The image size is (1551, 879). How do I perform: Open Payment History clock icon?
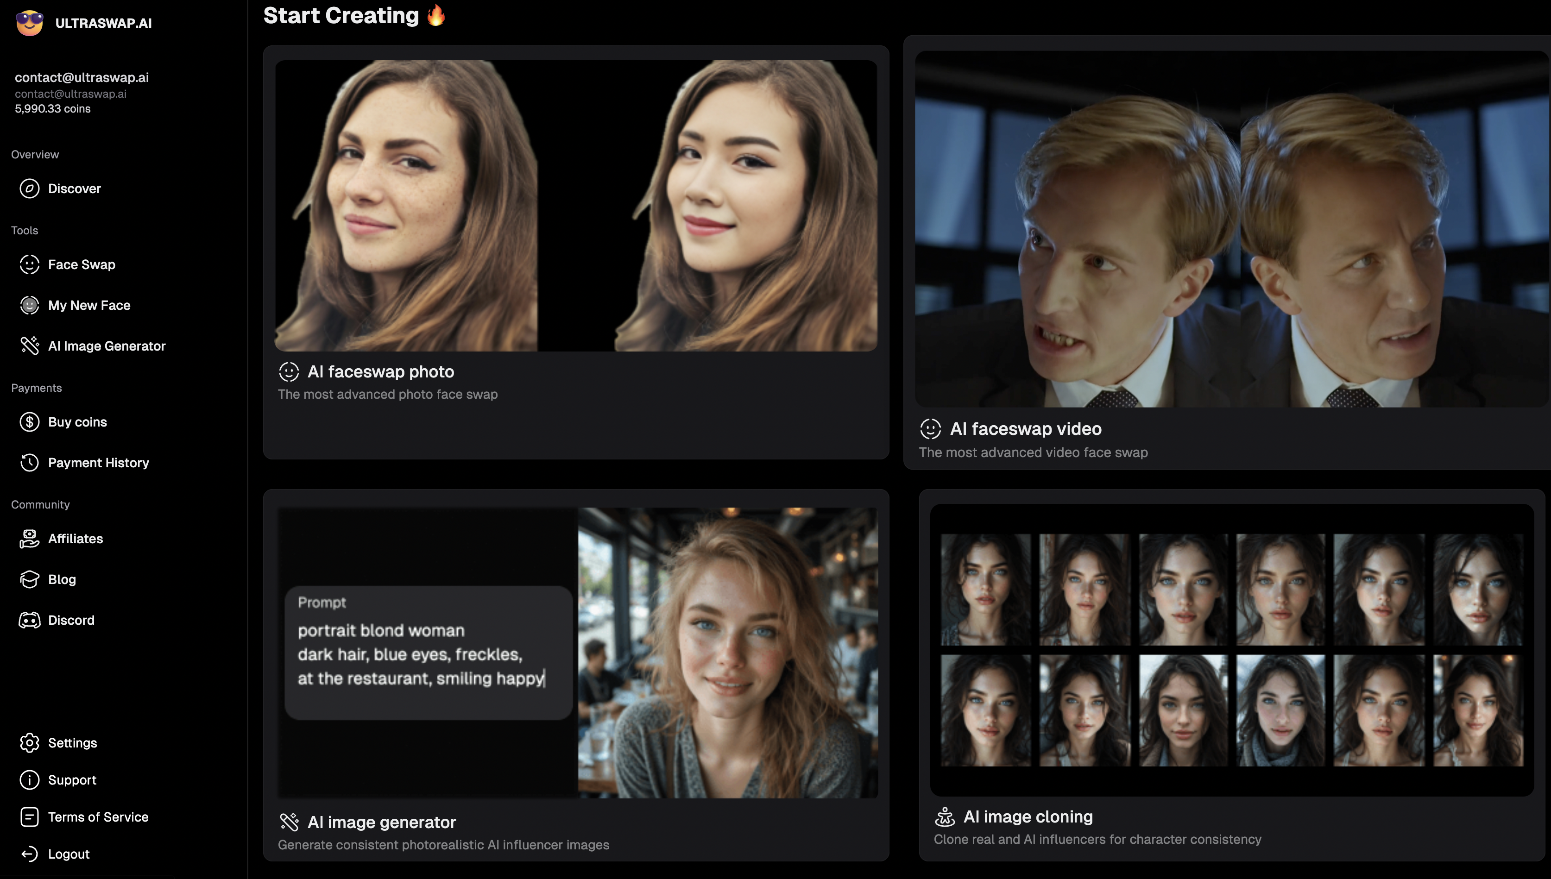click(x=29, y=463)
